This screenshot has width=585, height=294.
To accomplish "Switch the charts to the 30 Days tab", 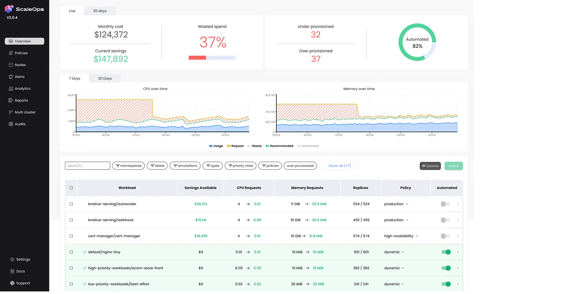I will click(x=106, y=79).
